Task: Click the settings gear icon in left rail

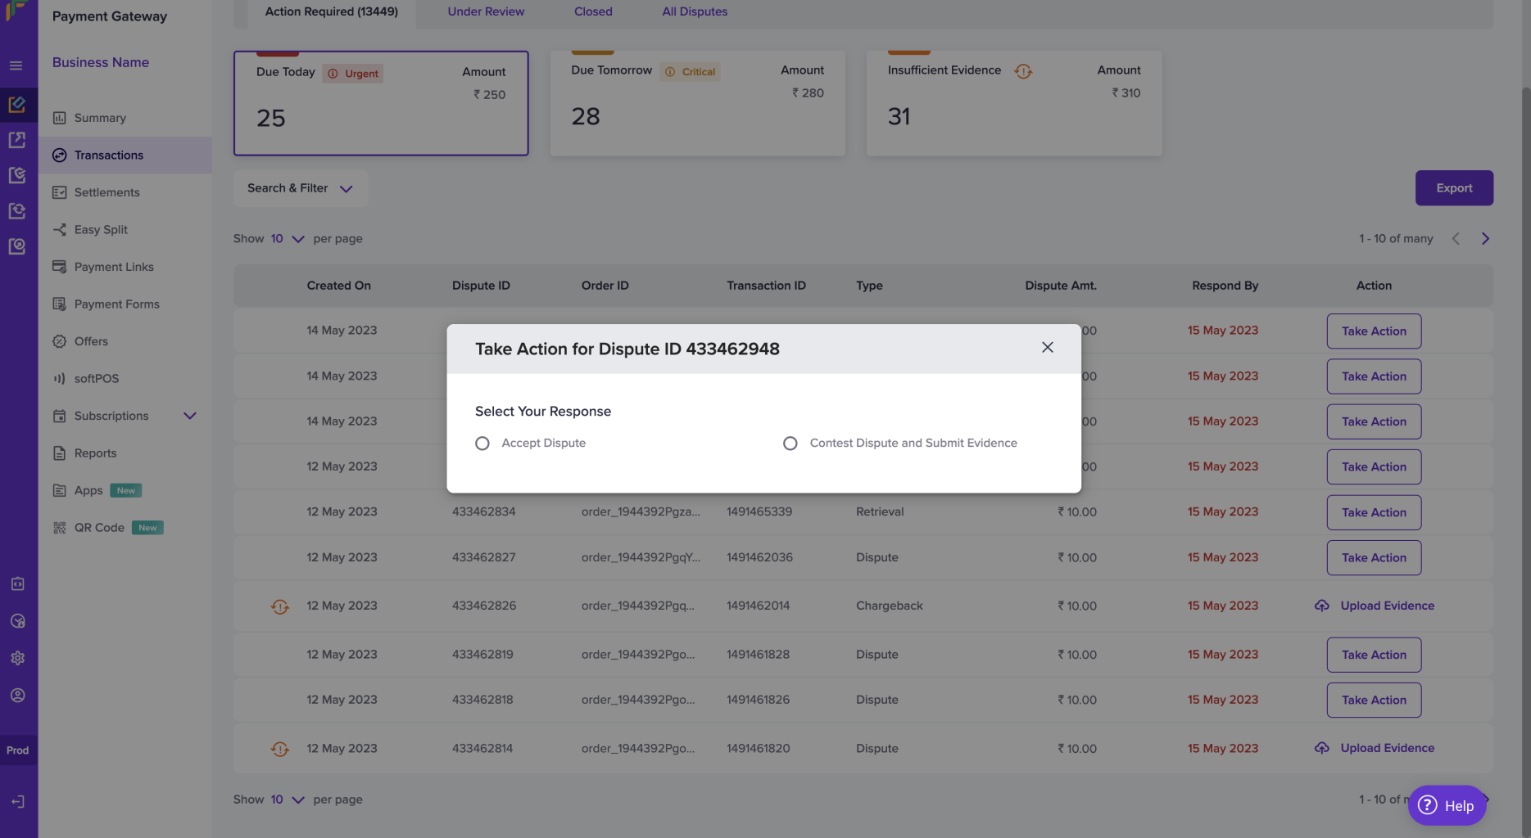Action: (x=17, y=658)
